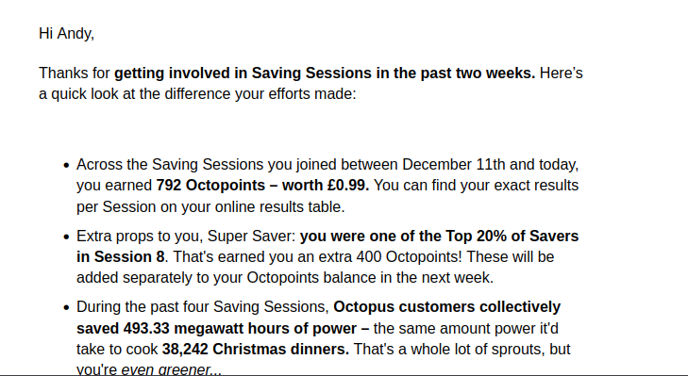
Task: Click the bold "in Session 8" text
Action: (x=120, y=257)
